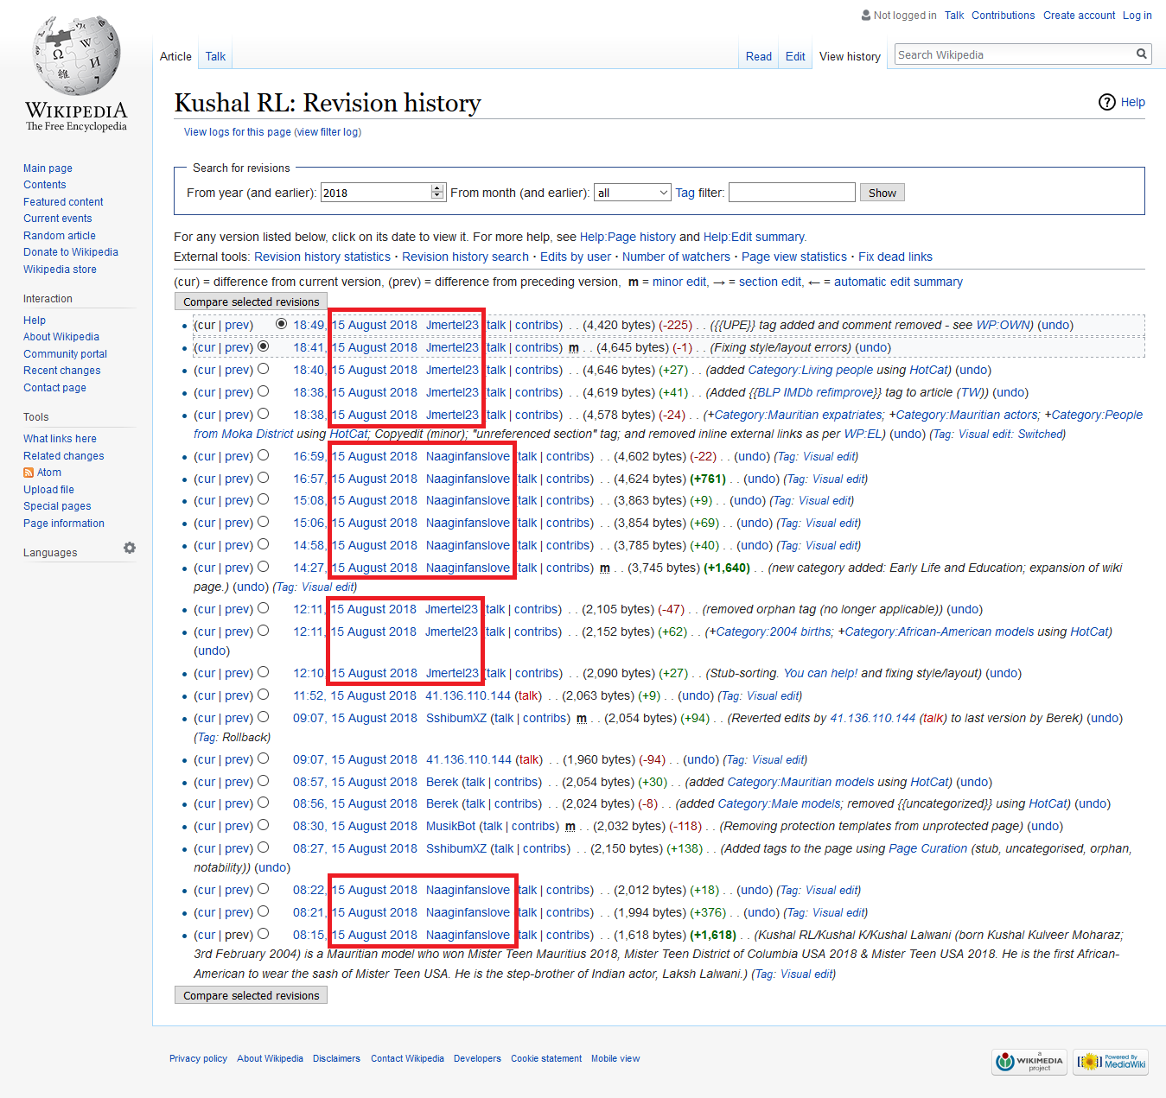Image resolution: width=1166 pixels, height=1098 pixels.
Task: Click undo for the 18:49 revision
Action: click(x=1055, y=325)
